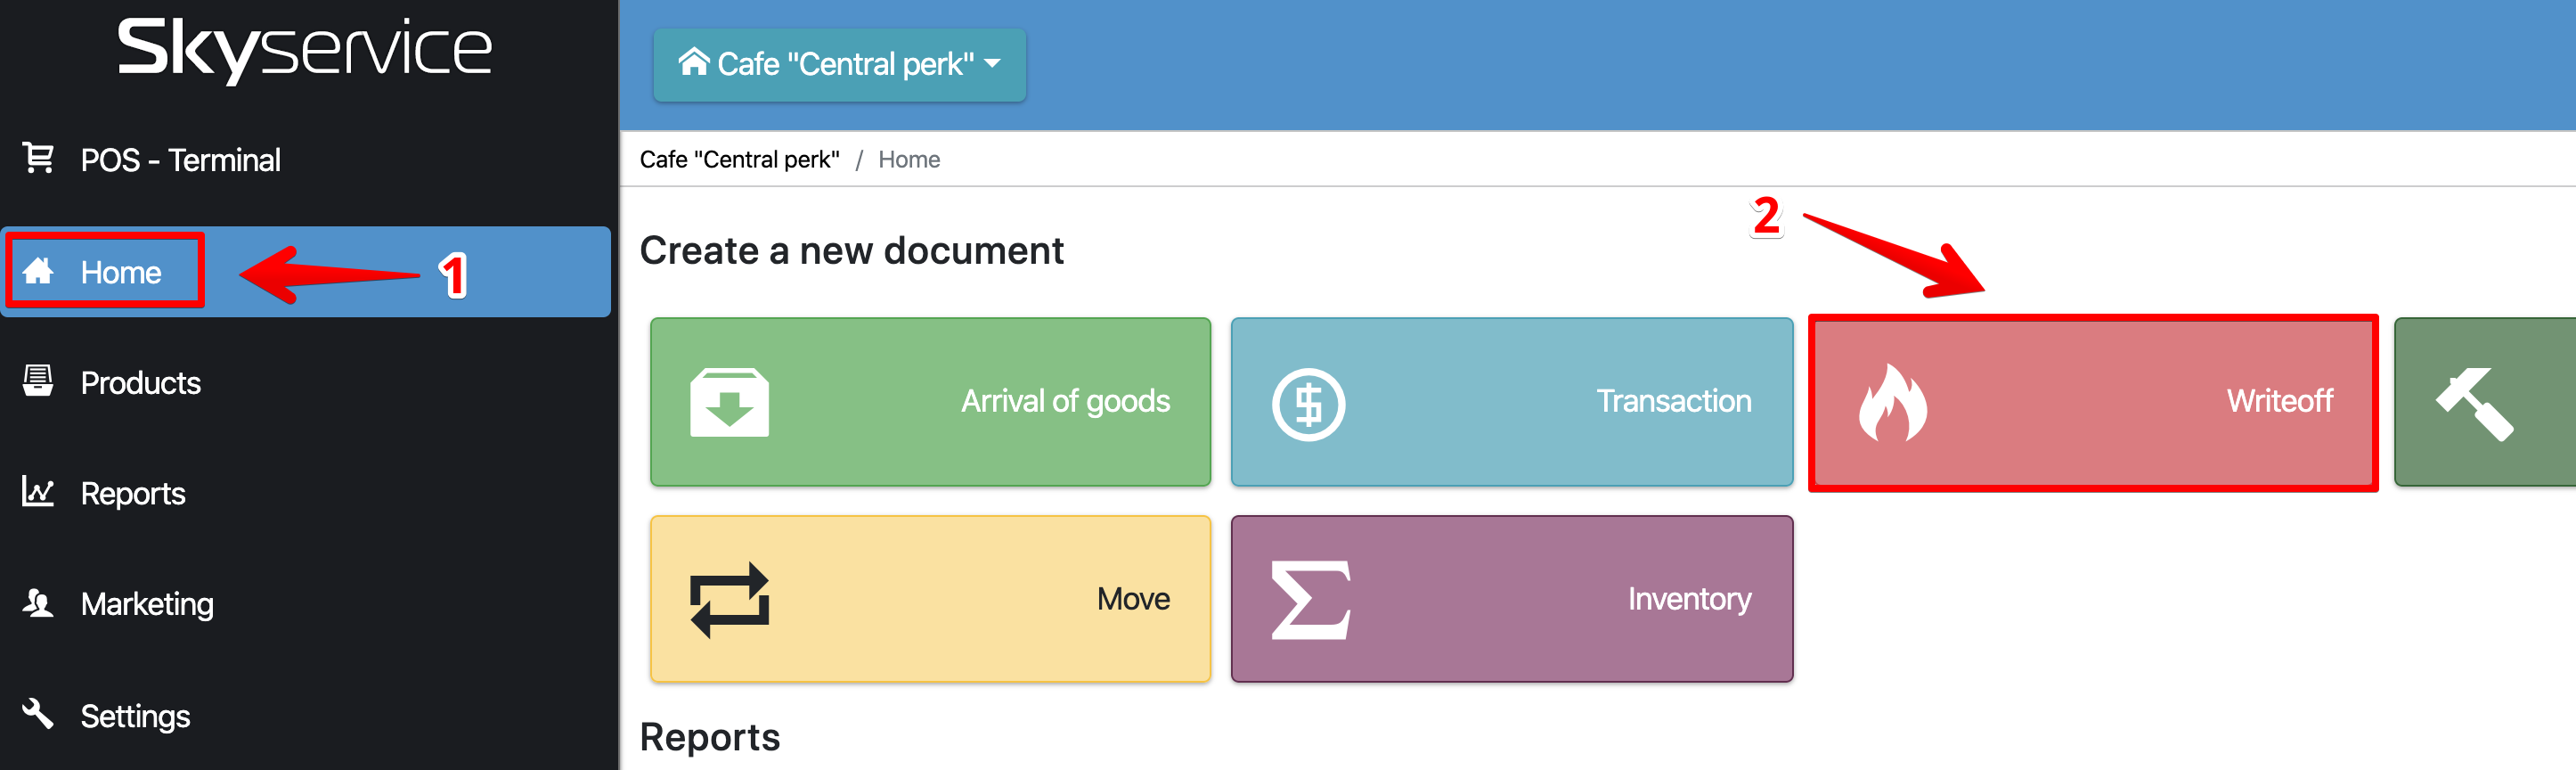Click the house icon in the sidebar

coord(38,271)
